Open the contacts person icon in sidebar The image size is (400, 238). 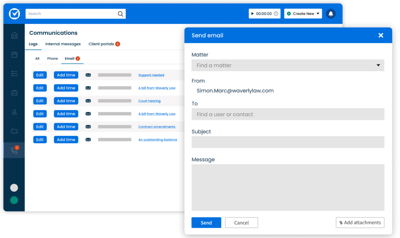tap(14, 112)
